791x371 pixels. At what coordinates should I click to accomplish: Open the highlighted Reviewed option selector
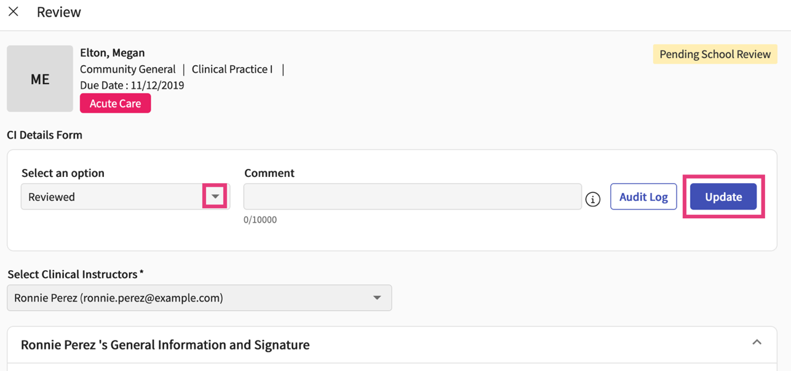pos(214,195)
